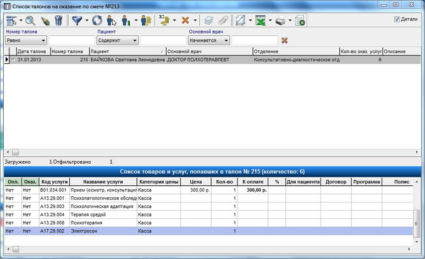Click the Отделение column header
Screen dimensions: 425x259
[x=296, y=52]
